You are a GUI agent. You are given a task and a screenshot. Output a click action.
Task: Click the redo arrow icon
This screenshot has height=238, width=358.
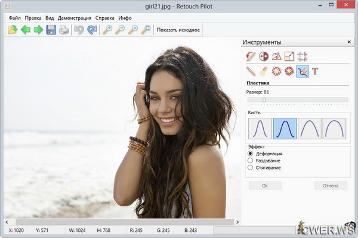pos(92,30)
